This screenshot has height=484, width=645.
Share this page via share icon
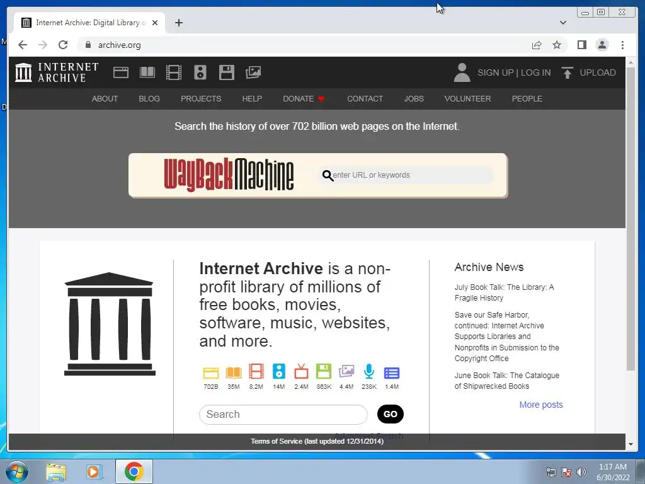[x=537, y=45]
